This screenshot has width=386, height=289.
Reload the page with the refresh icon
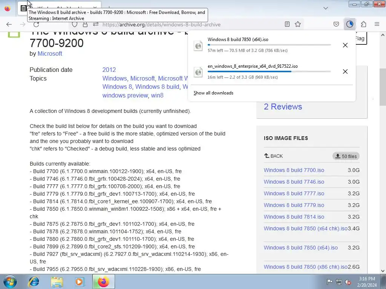point(36,25)
